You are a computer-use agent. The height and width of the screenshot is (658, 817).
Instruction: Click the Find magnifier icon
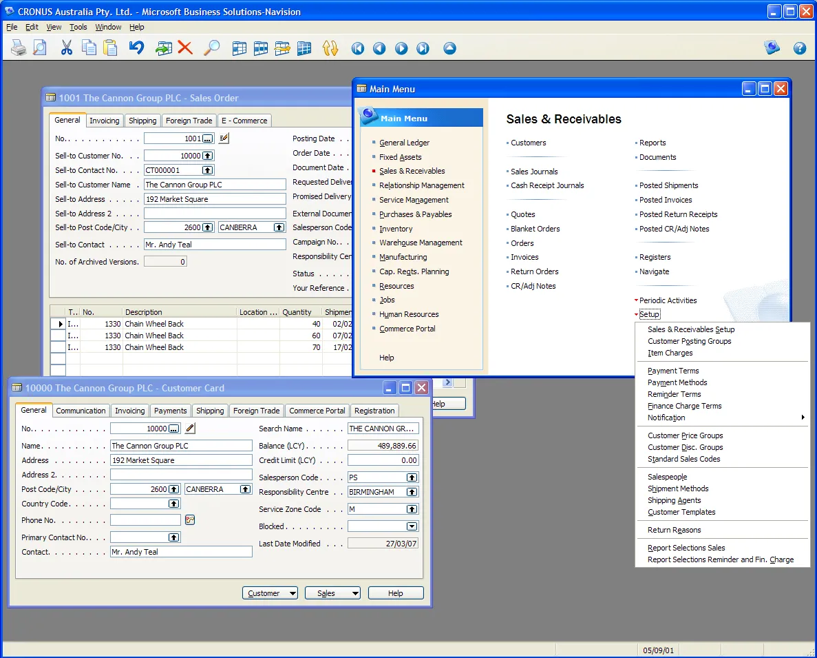coord(211,48)
